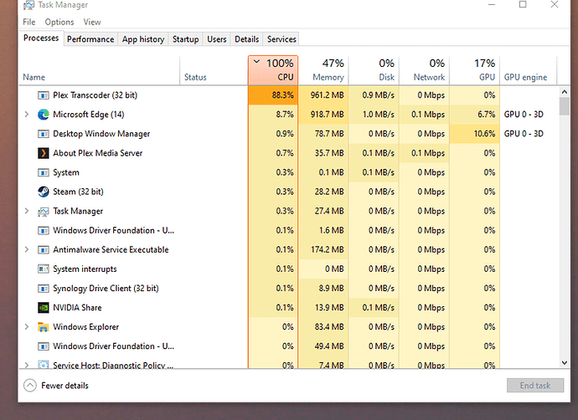578x420 pixels.
Task: Expand Service Host: Diagnostic Policy group
Action: click(x=27, y=365)
